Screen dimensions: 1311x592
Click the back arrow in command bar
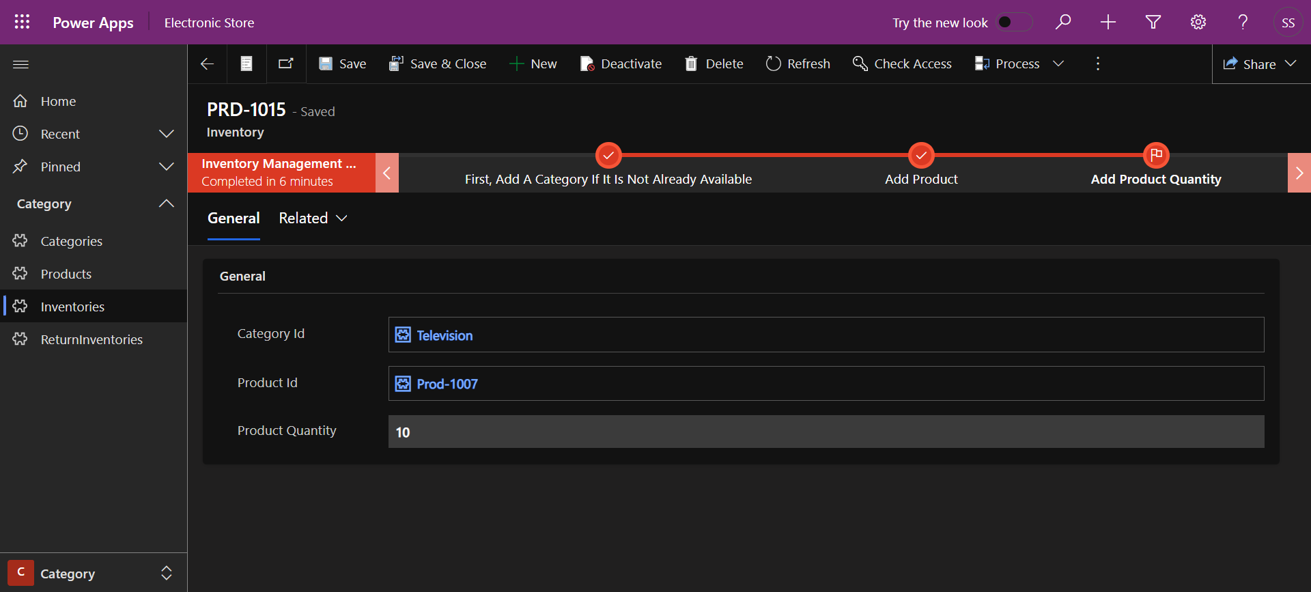[x=207, y=64]
